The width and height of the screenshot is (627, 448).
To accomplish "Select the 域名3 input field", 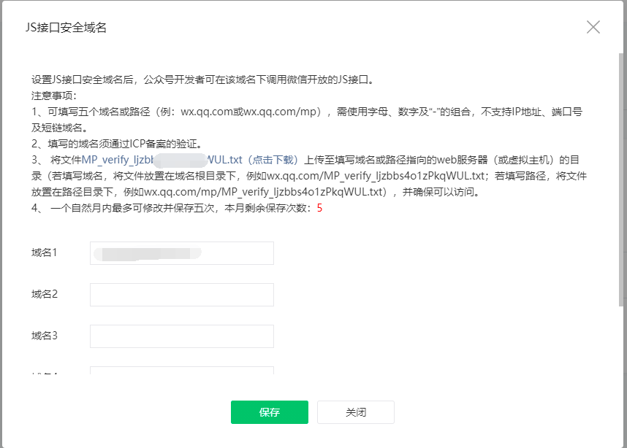I will click(183, 336).
